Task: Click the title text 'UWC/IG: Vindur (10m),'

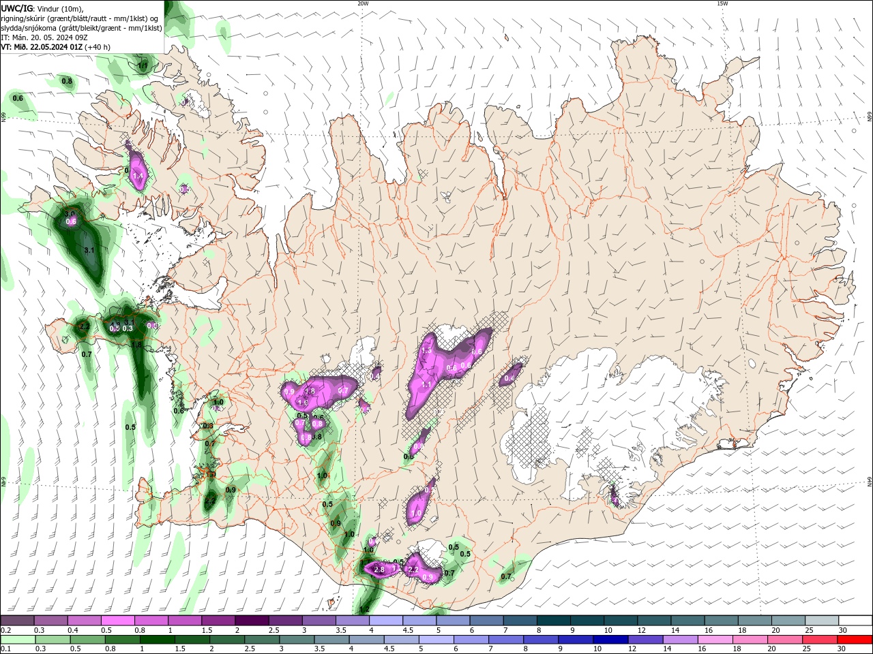Action: point(42,8)
